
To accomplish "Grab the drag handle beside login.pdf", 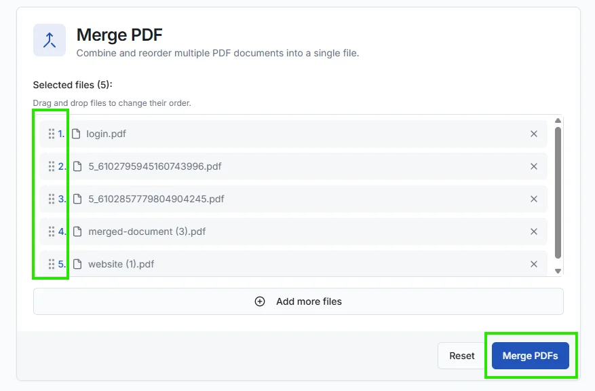I will click(52, 134).
